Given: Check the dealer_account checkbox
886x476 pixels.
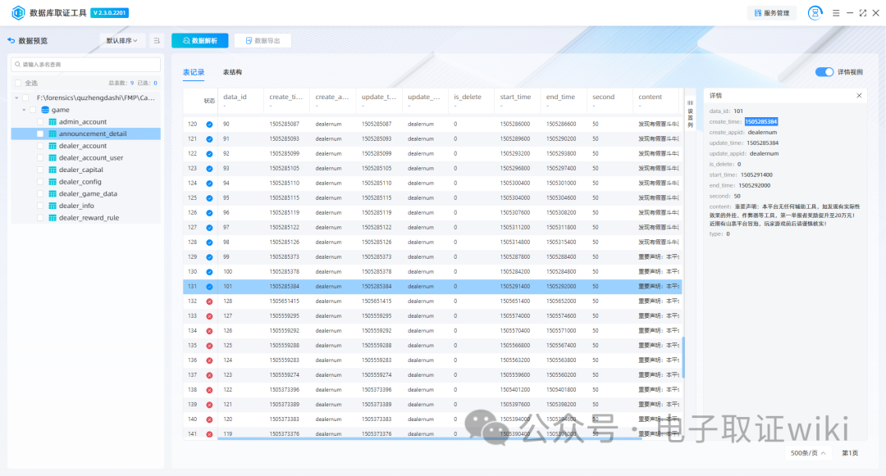Looking at the screenshot, I should coord(40,146).
